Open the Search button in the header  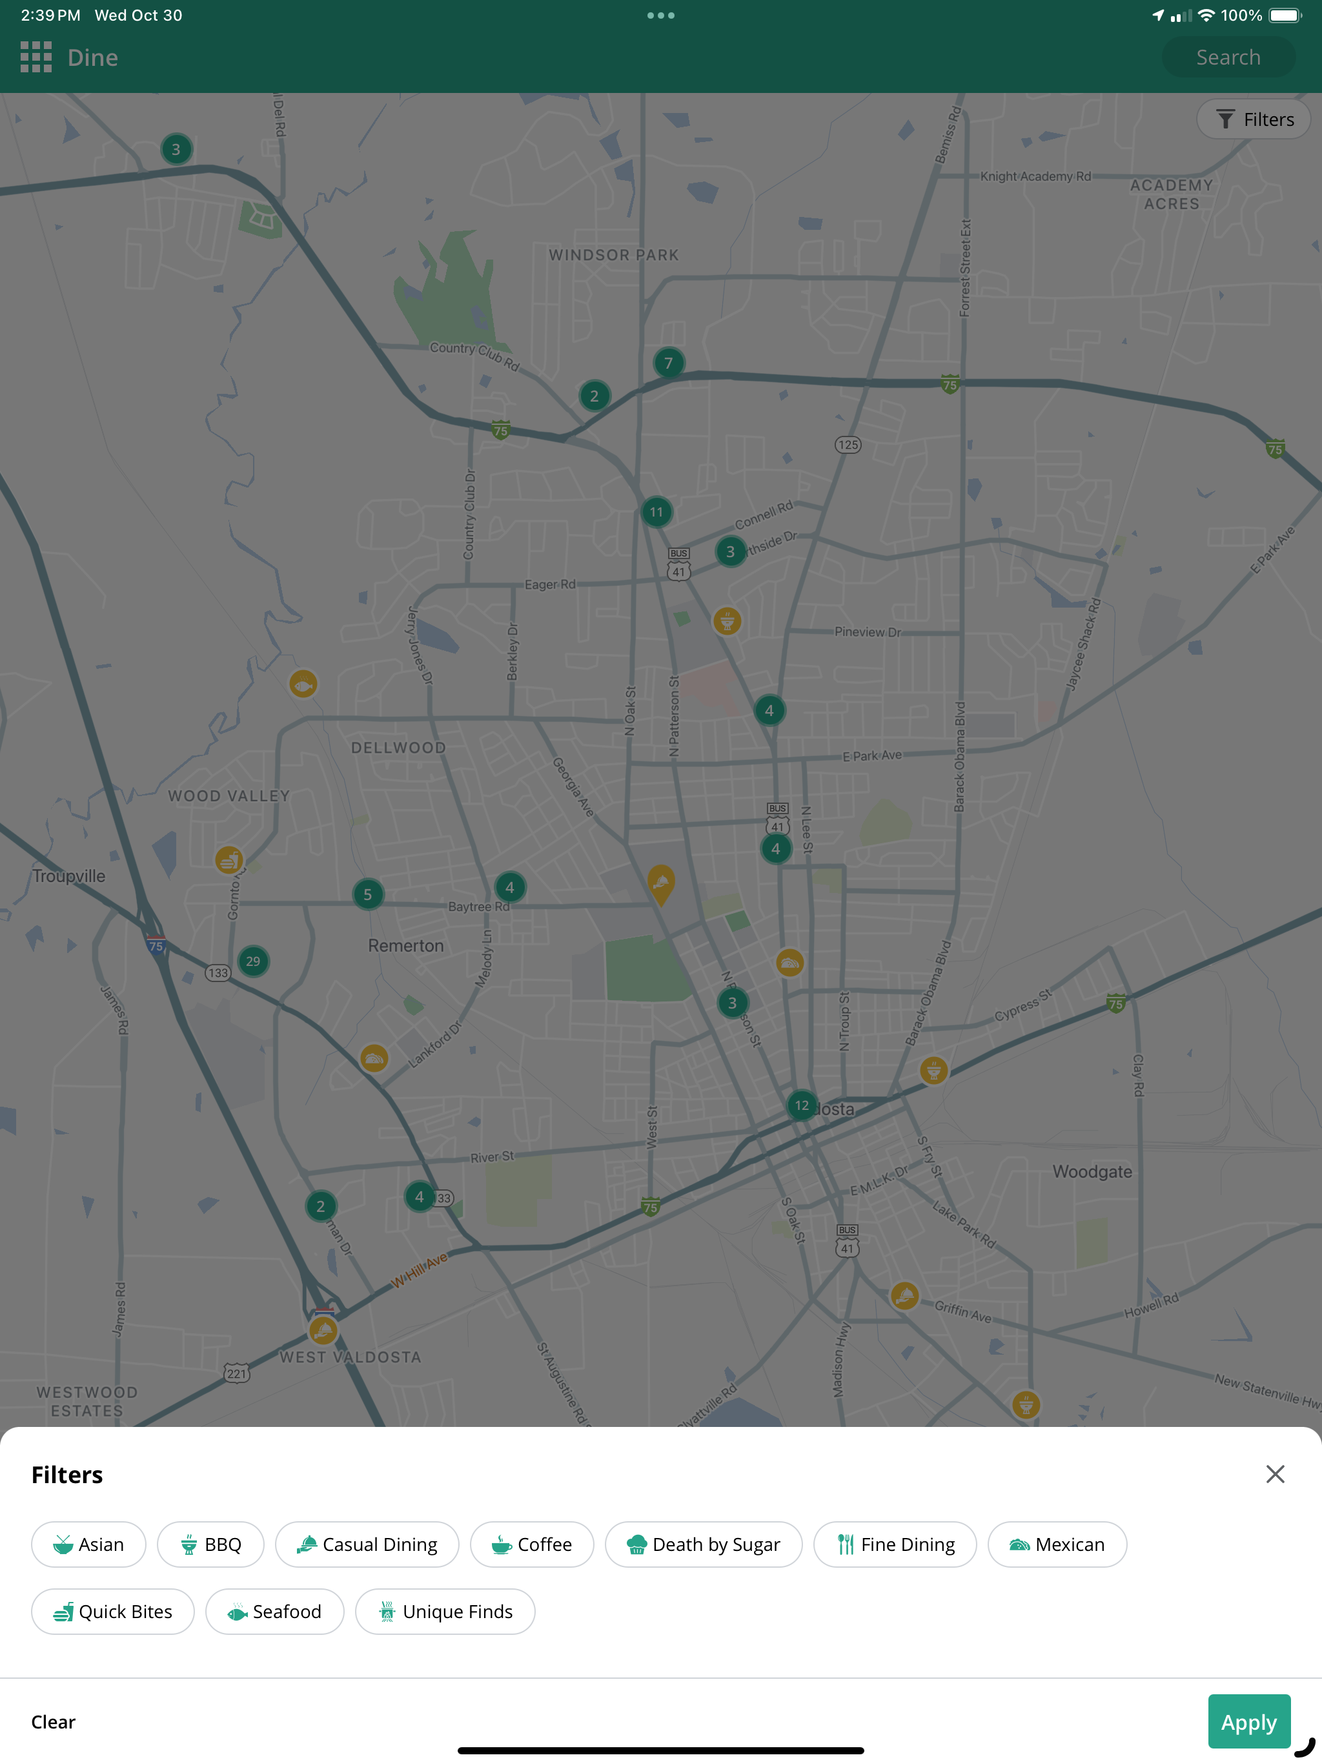(1228, 57)
